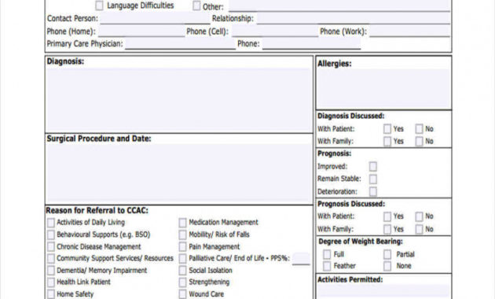Check Diagnosis Discussed With Family No
Image resolution: width=495 pixels, height=299 pixels.
click(x=419, y=142)
